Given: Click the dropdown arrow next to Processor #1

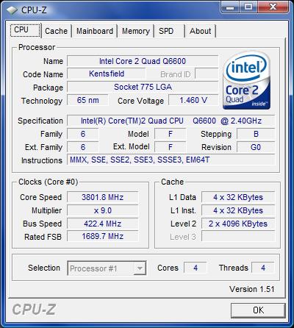Looking at the screenshot, I should [140, 268].
